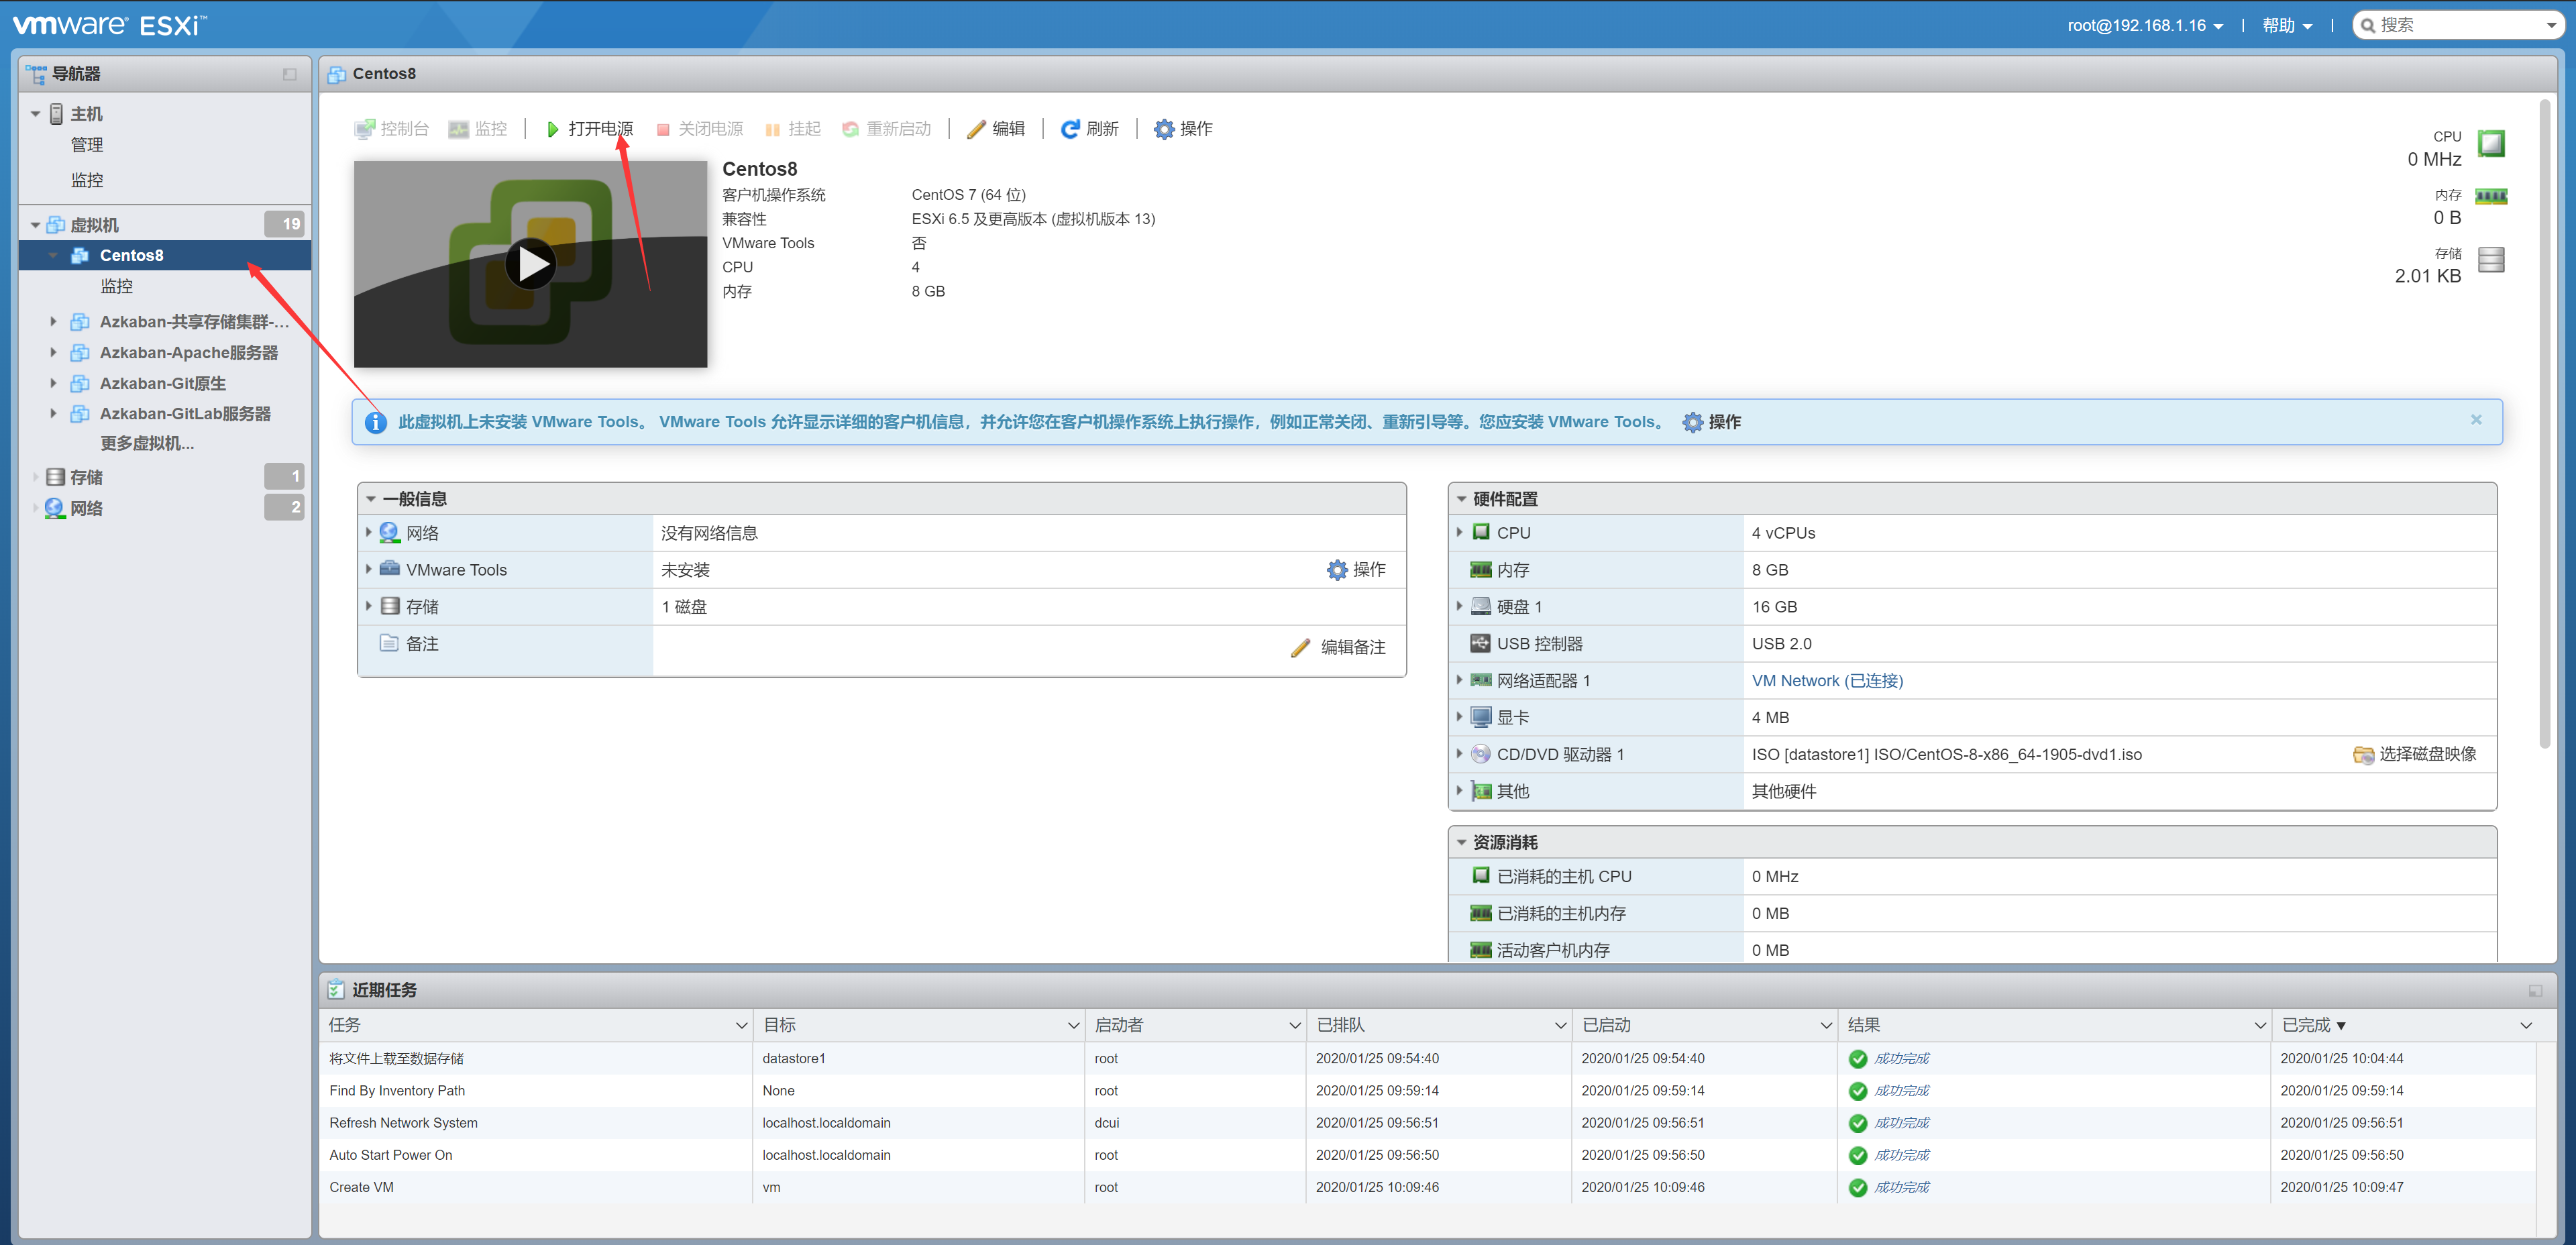
Task: Click the 存储 usage icon at top right
Action: tap(2491, 260)
